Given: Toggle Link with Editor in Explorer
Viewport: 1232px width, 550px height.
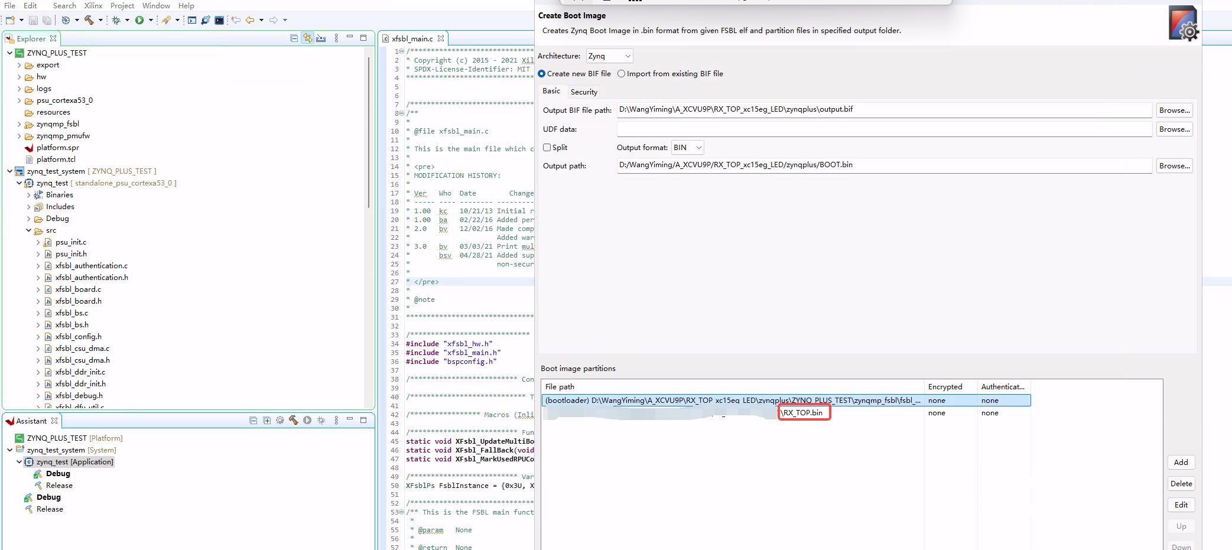Looking at the screenshot, I should (308, 38).
